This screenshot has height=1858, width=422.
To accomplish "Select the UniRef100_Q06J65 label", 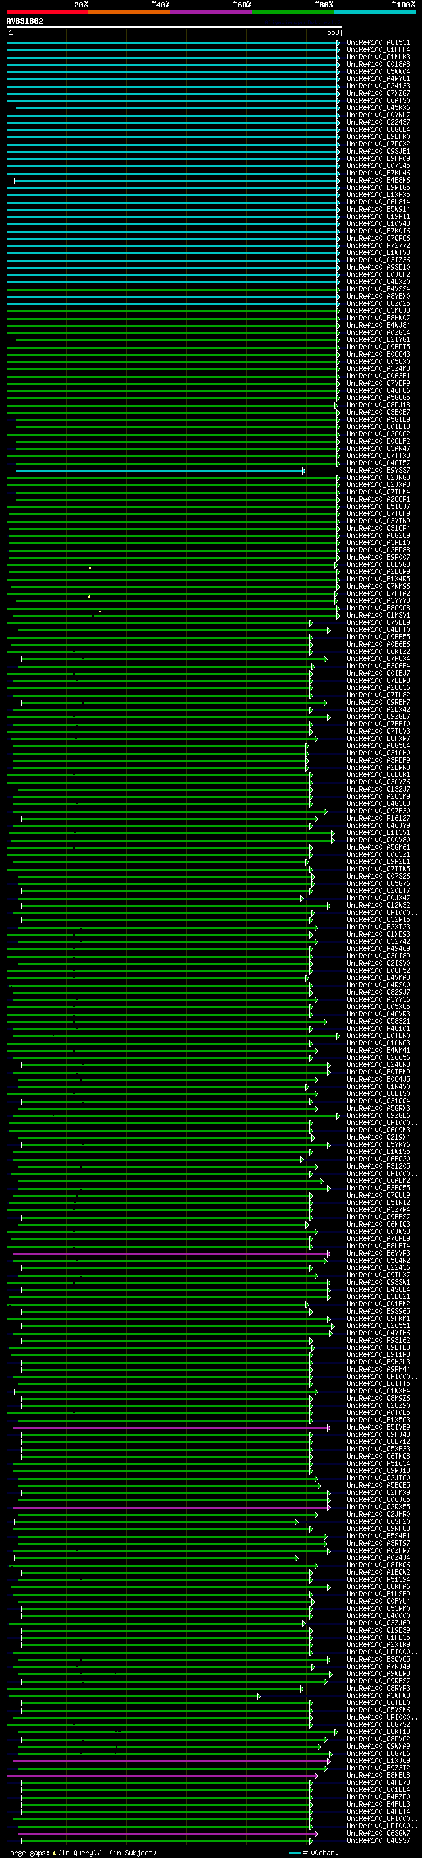I will pyautogui.click(x=378, y=1499).
